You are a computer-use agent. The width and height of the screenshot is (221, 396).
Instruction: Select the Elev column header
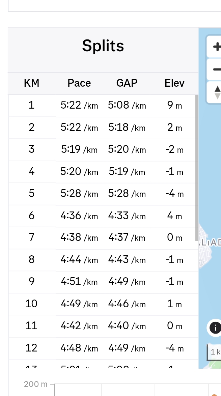(174, 83)
